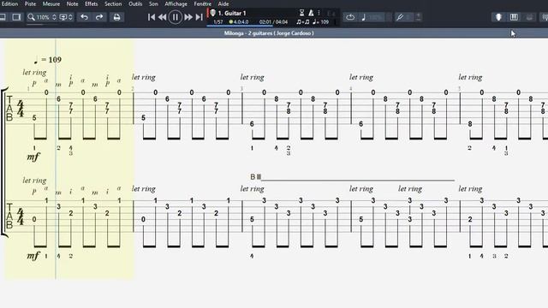Screen dimensions: 548x308
Task: Open the metronome options menu
Action: tap(319, 13)
